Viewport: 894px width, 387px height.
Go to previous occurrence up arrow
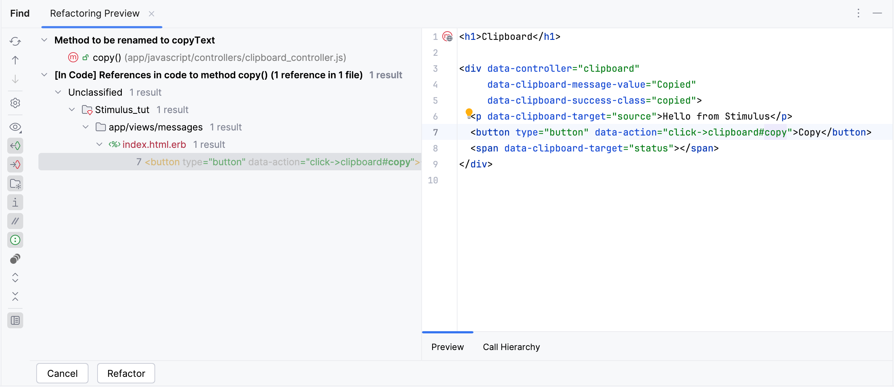click(15, 60)
